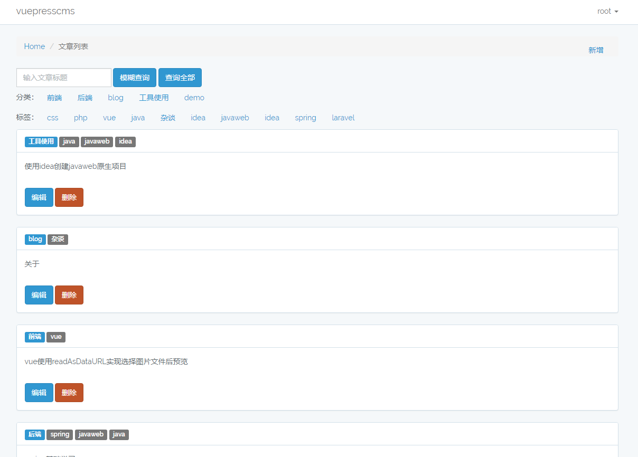Viewport: 638px width, 457px height.
Task: Click the vue badge on readAsDataURL article
Action: (56, 337)
